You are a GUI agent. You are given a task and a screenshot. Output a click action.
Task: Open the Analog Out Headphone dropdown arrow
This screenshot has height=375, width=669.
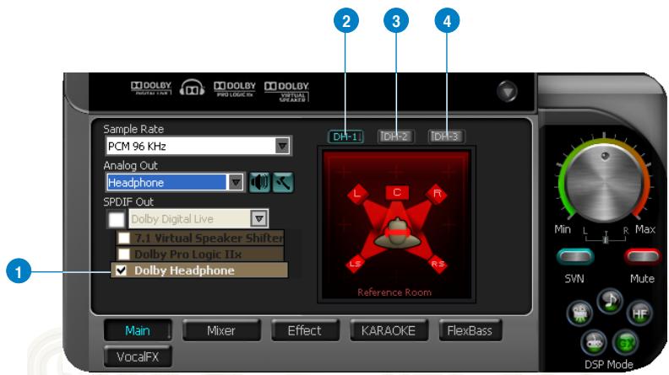coord(235,183)
